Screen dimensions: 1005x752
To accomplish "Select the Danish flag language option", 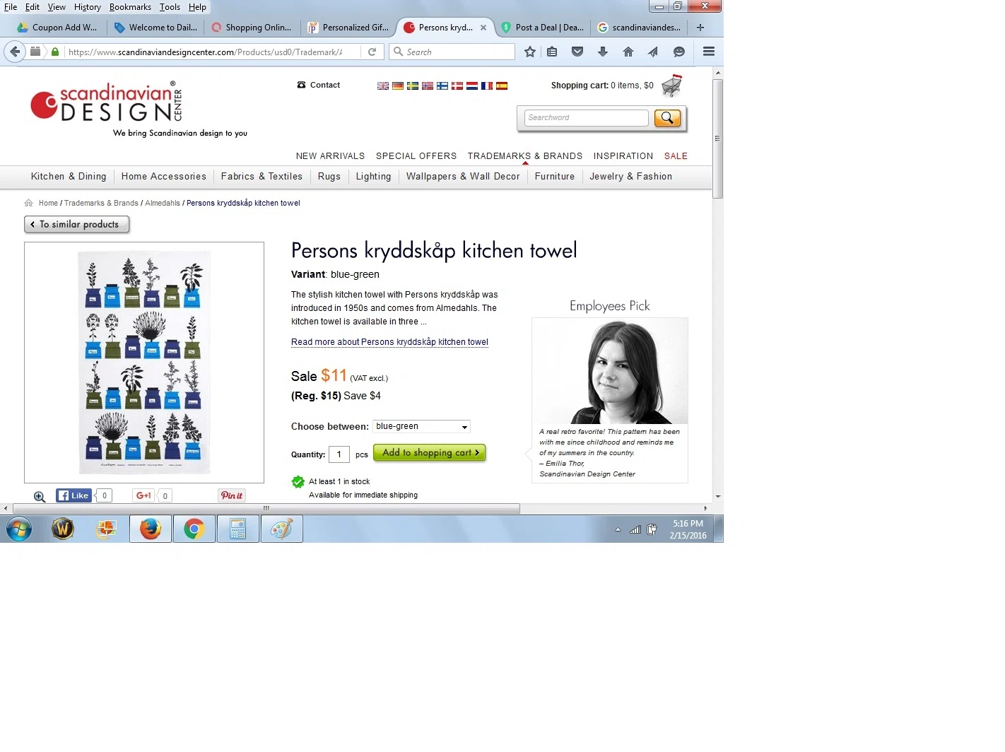I will (x=457, y=86).
